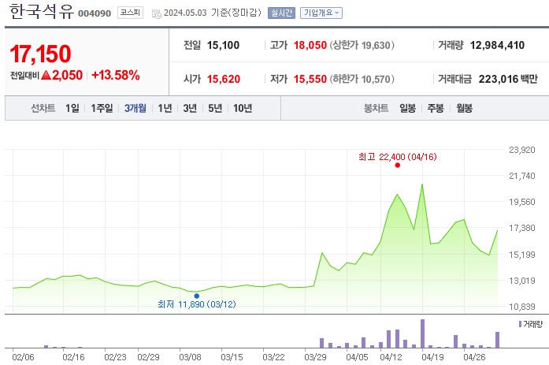The height and width of the screenshot is (365, 549).
Task: Click the 상한가 19,630 text
Action: coord(362,45)
